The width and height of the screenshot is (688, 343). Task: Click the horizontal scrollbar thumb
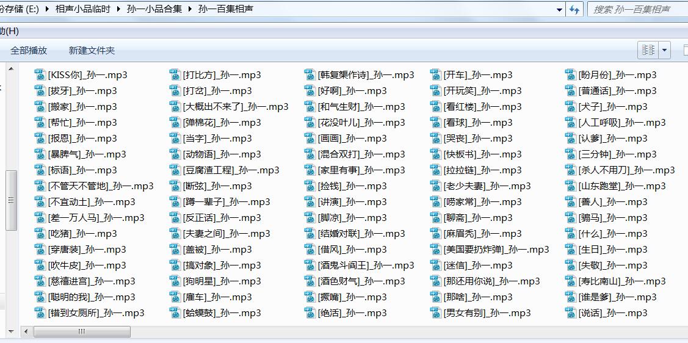point(82,331)
